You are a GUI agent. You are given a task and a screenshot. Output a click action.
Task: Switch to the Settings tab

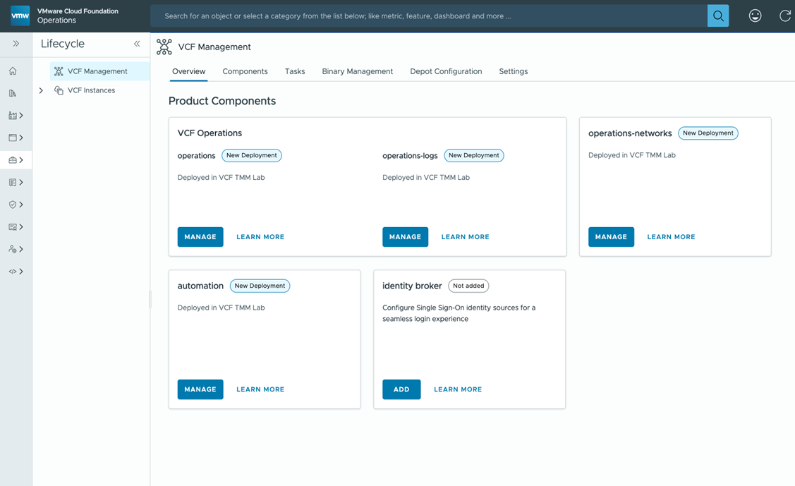[513, 71]
